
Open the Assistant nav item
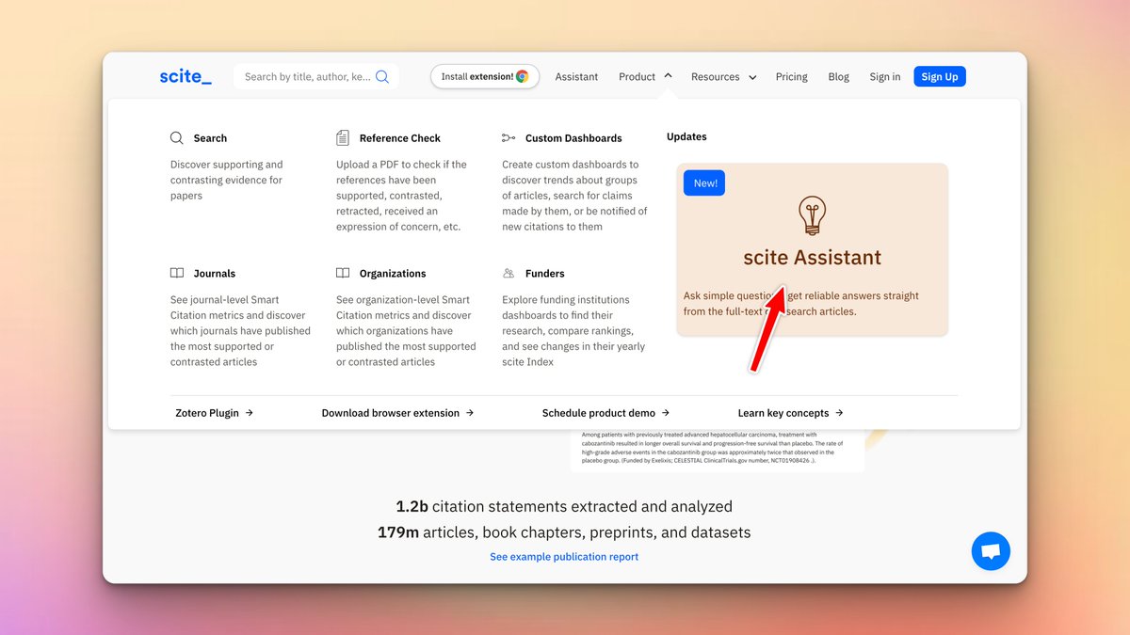click(576, 77)
